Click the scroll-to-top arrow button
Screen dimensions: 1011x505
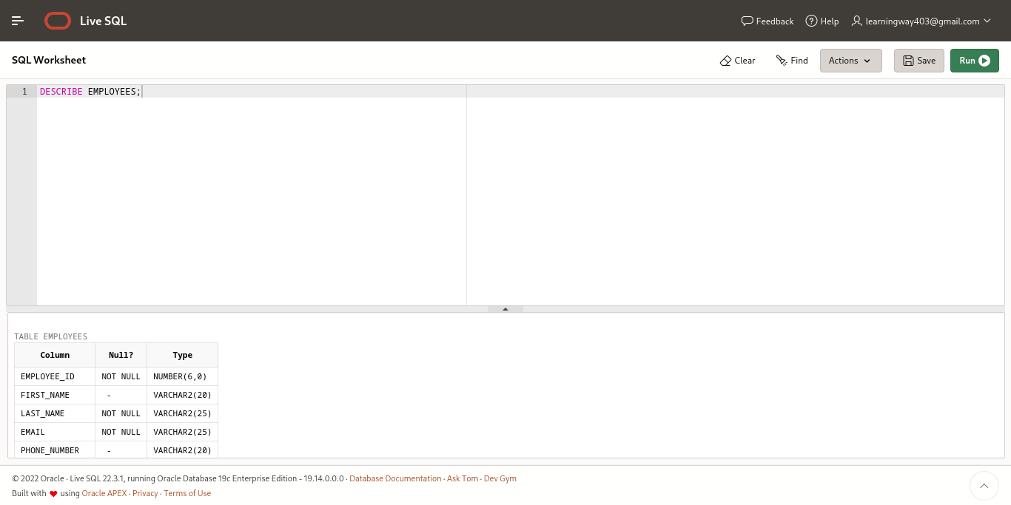[984, 486]
